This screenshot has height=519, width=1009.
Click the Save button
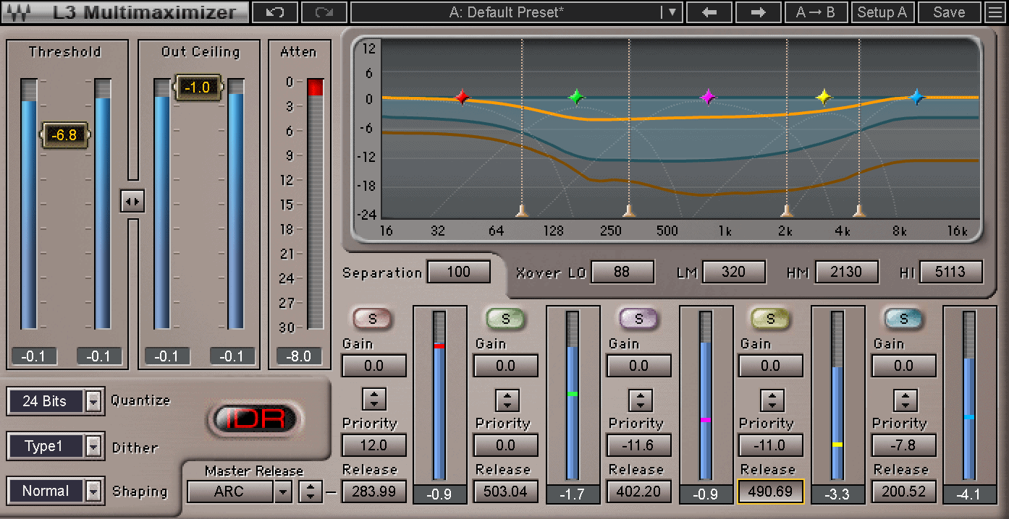click(x=949, y=12)
